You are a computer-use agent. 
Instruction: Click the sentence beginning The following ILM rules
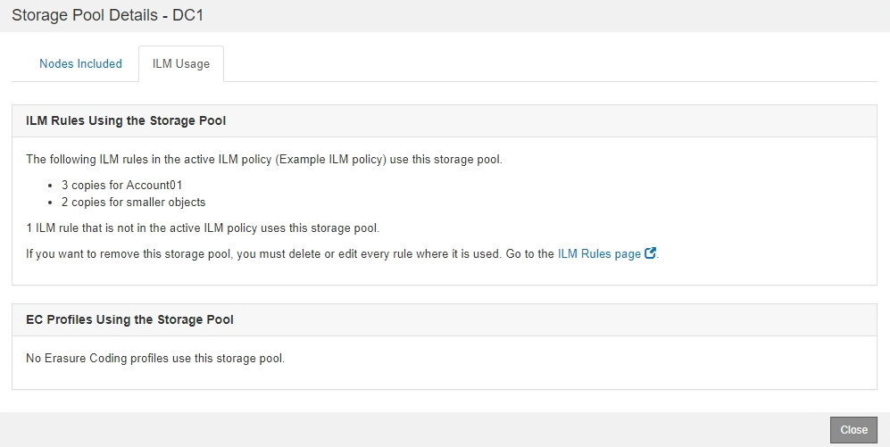(264, 160)
